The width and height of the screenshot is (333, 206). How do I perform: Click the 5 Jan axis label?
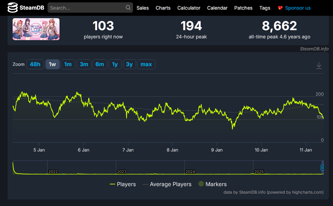click(39, 150)
